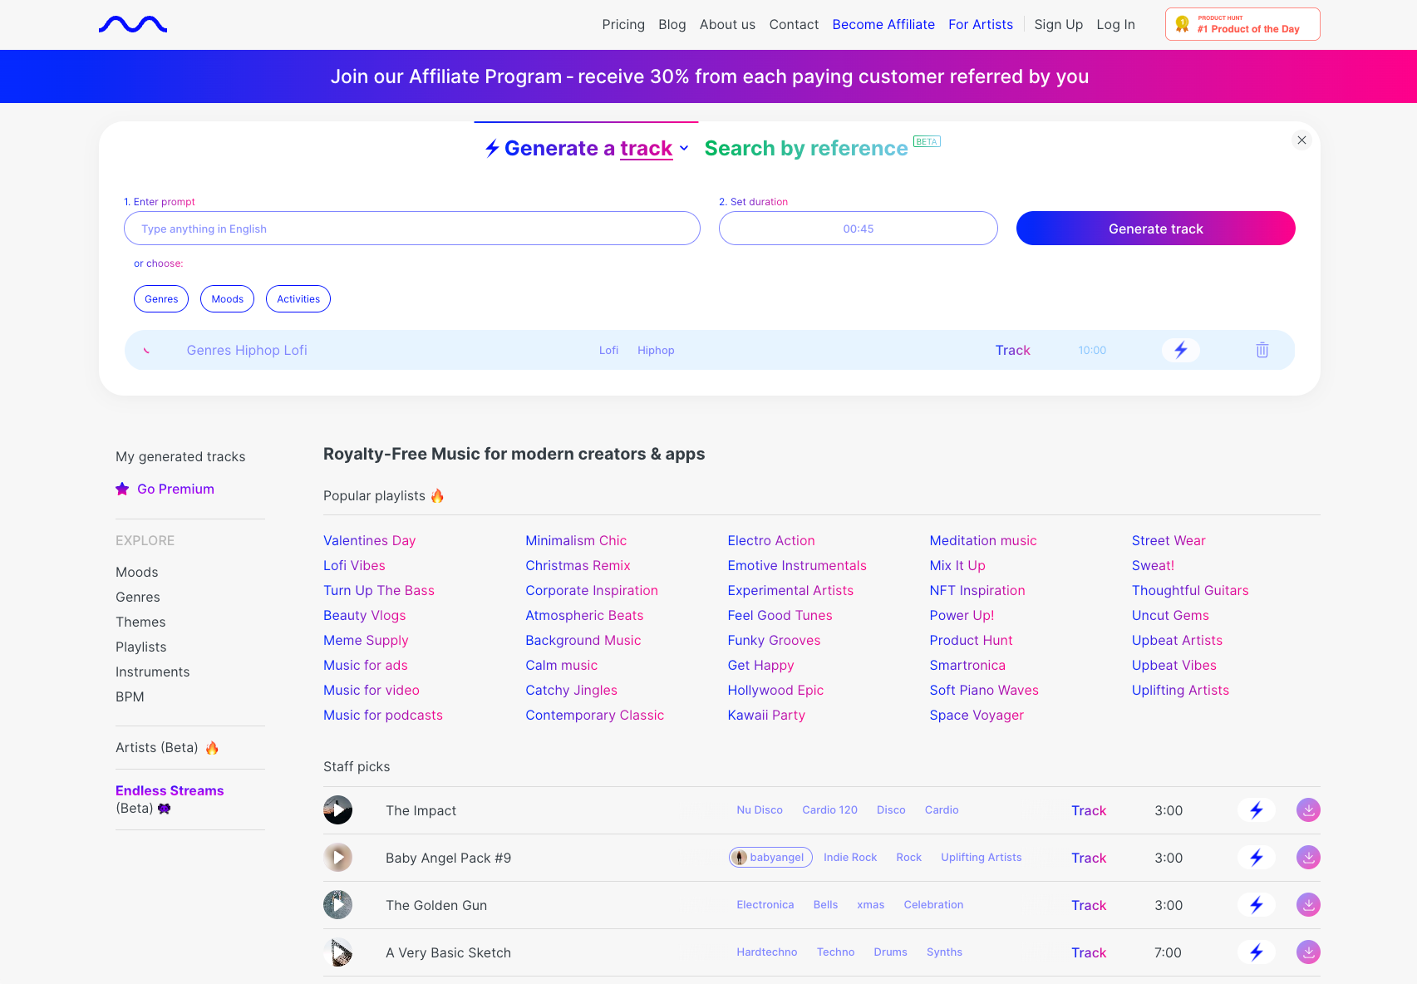Open For Artists page

tap(981, 25)
